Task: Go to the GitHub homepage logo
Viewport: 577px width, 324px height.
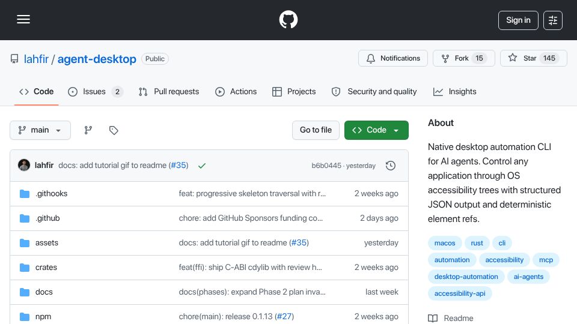Action: [288, 19]
